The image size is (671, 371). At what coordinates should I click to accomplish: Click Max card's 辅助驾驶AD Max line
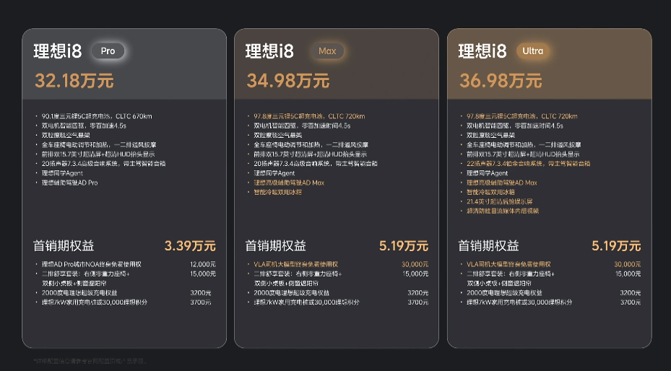289,183
